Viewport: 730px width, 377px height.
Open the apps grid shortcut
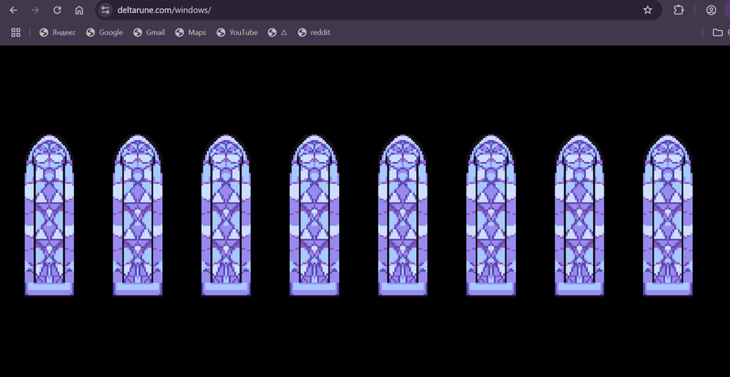(16, 32)
